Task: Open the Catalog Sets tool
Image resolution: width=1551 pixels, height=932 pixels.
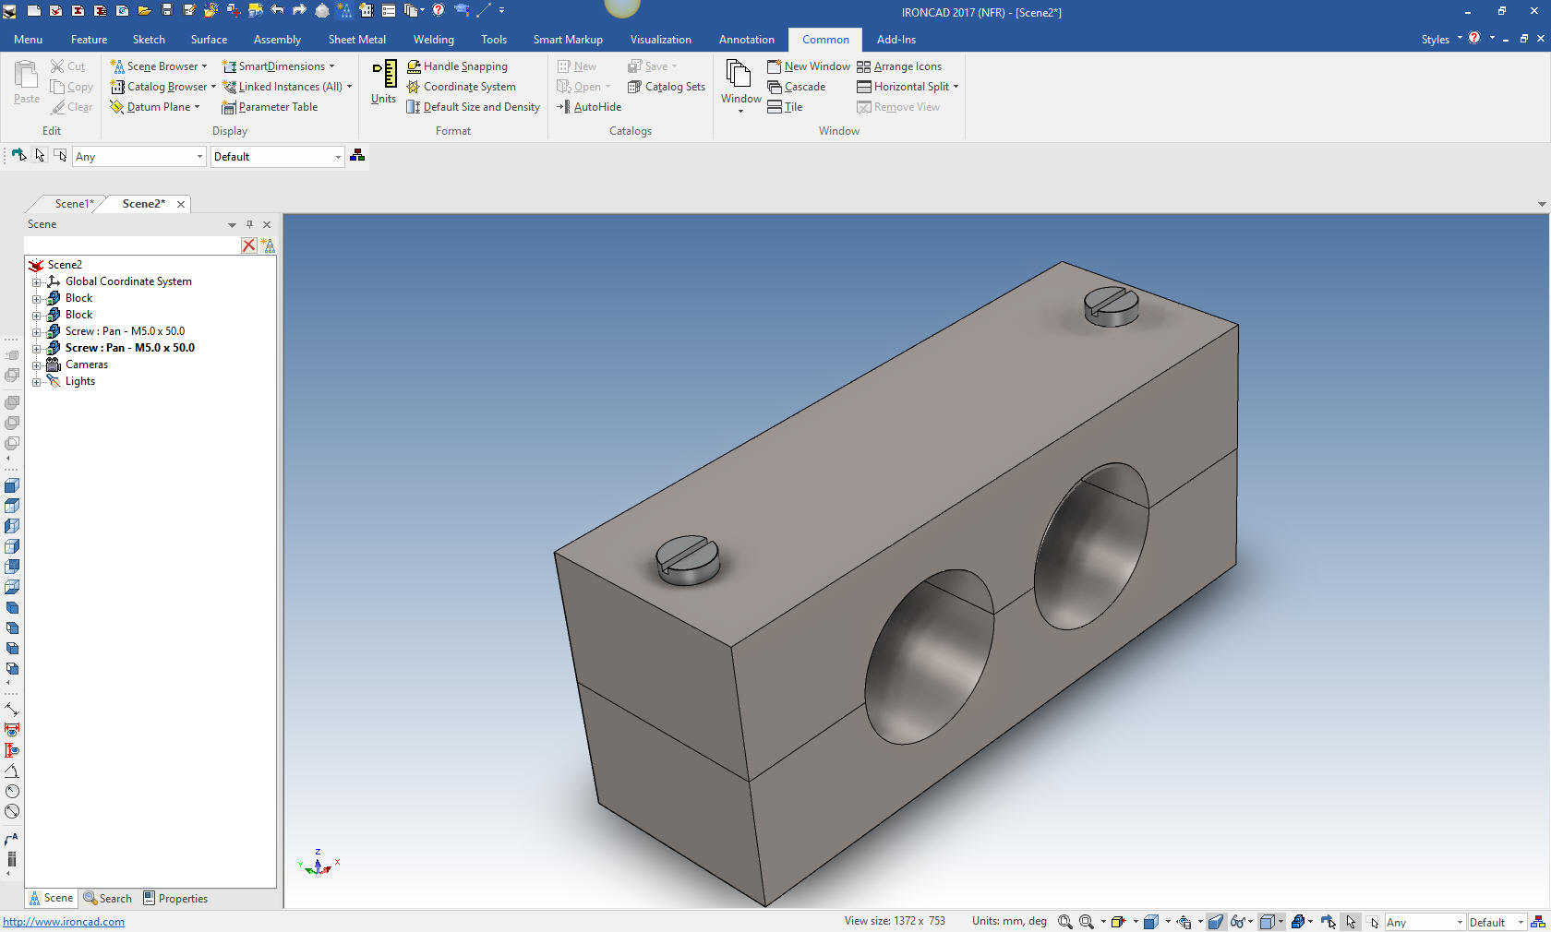Action: (667, 87)
